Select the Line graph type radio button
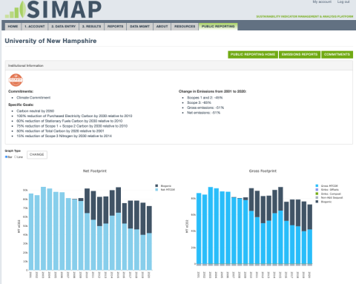The height and width of the screenshot is (284, 356). click(16, 157)
